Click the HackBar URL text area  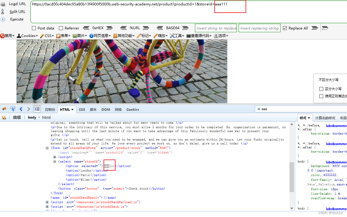tap(189, 12)
